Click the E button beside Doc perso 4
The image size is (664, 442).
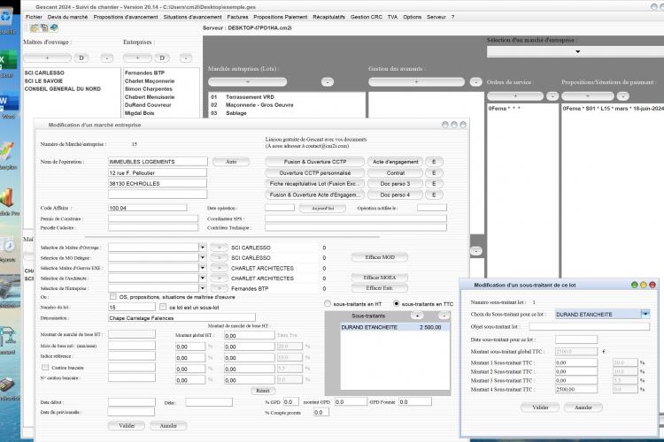coord(434,194)
